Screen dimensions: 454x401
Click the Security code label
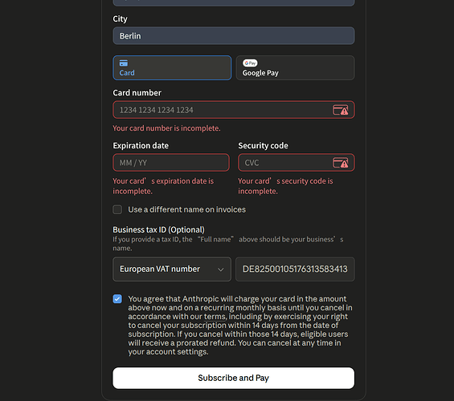263,146
